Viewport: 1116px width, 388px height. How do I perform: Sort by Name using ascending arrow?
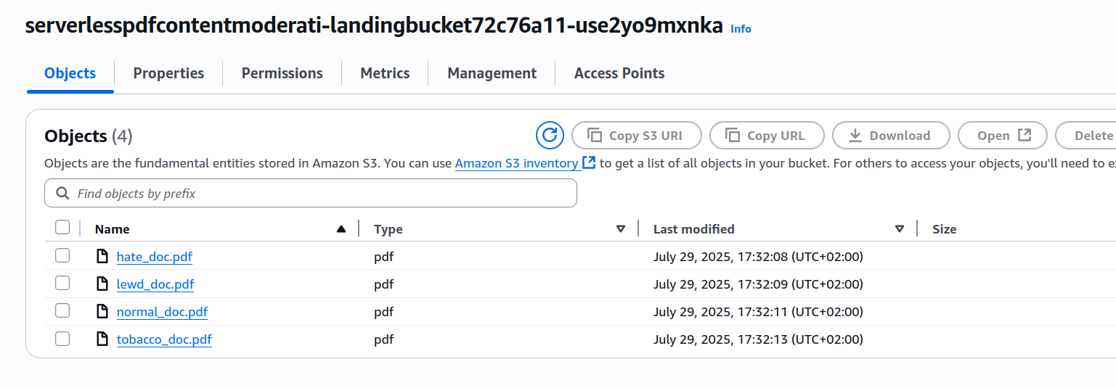(341, 229)
